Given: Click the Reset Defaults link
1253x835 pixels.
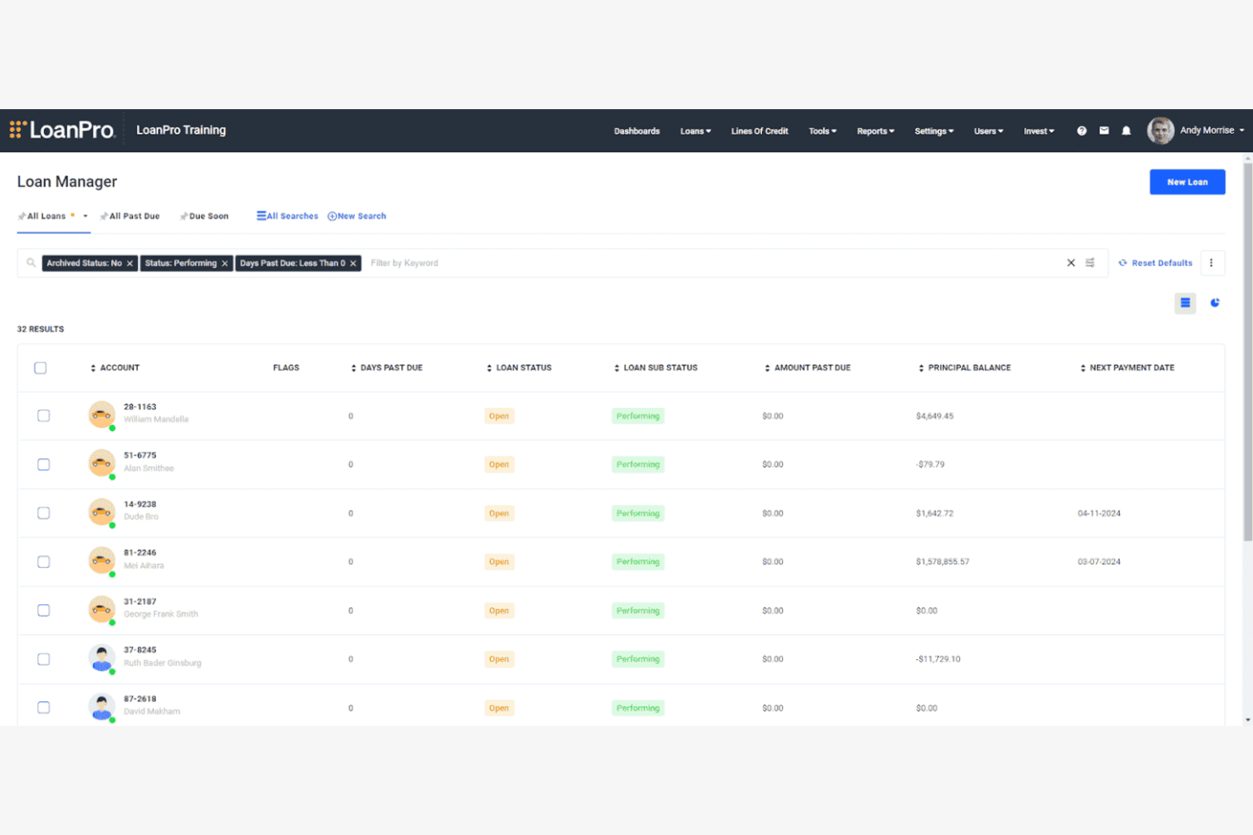Looking at the screenshot, I should (1162, 262).
